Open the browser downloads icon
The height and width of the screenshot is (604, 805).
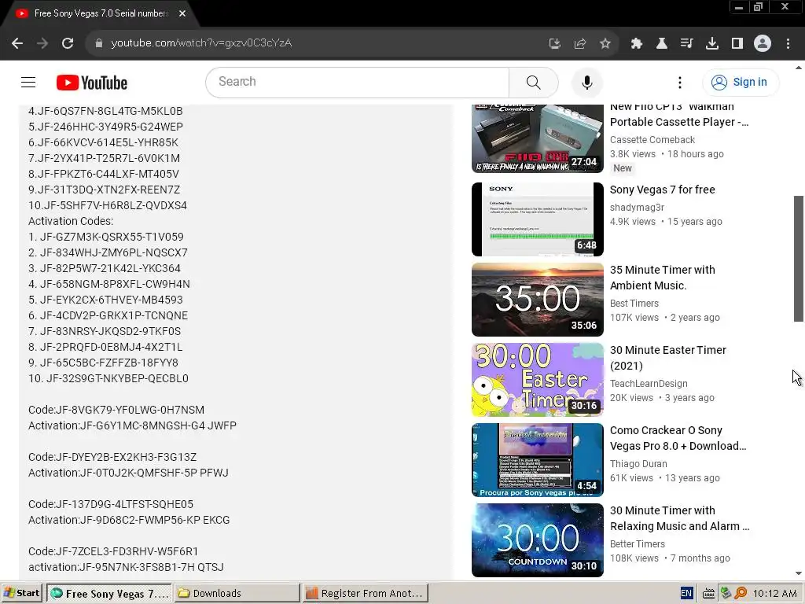712,44
